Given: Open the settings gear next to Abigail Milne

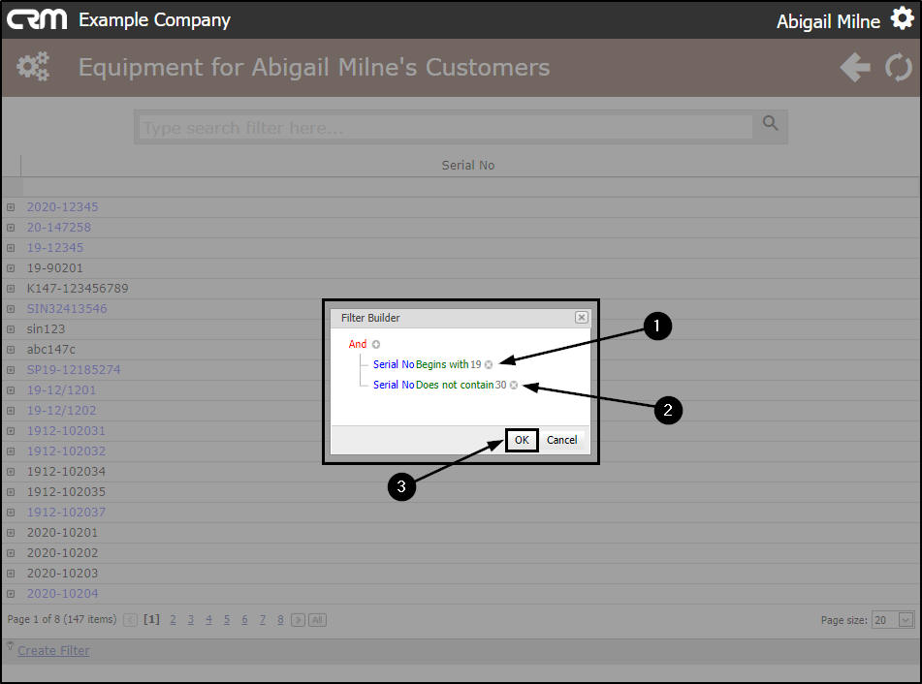Looking at the screenshot, I should click(x=902, y=18).
